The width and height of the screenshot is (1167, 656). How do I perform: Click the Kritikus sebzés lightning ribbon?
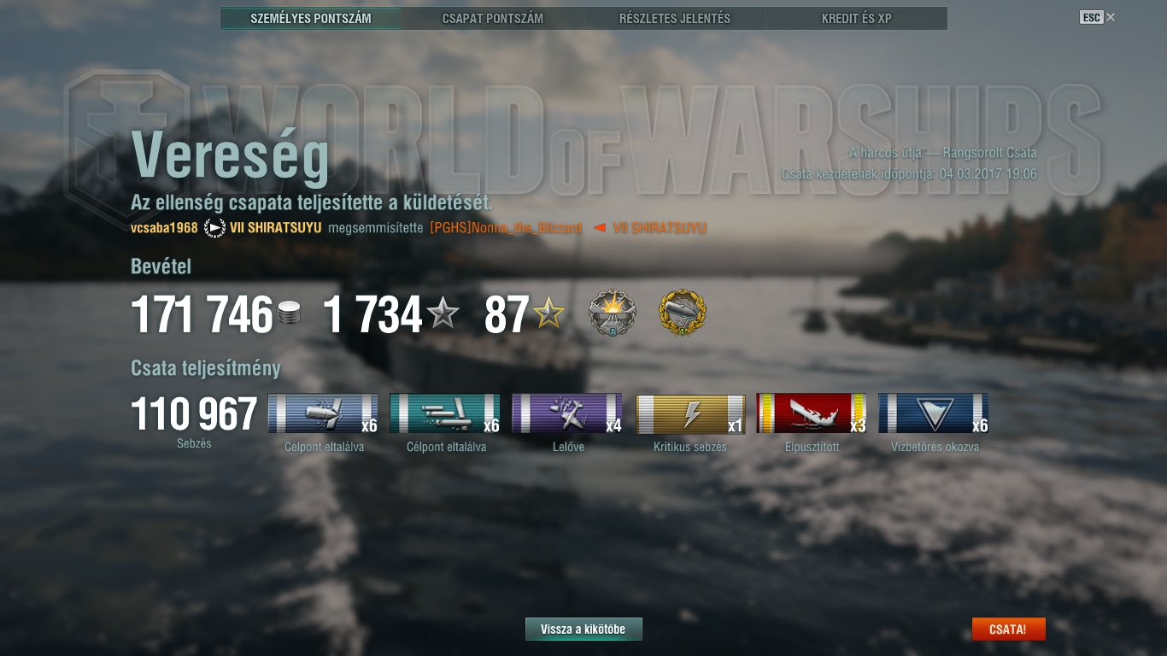point(690,413)
